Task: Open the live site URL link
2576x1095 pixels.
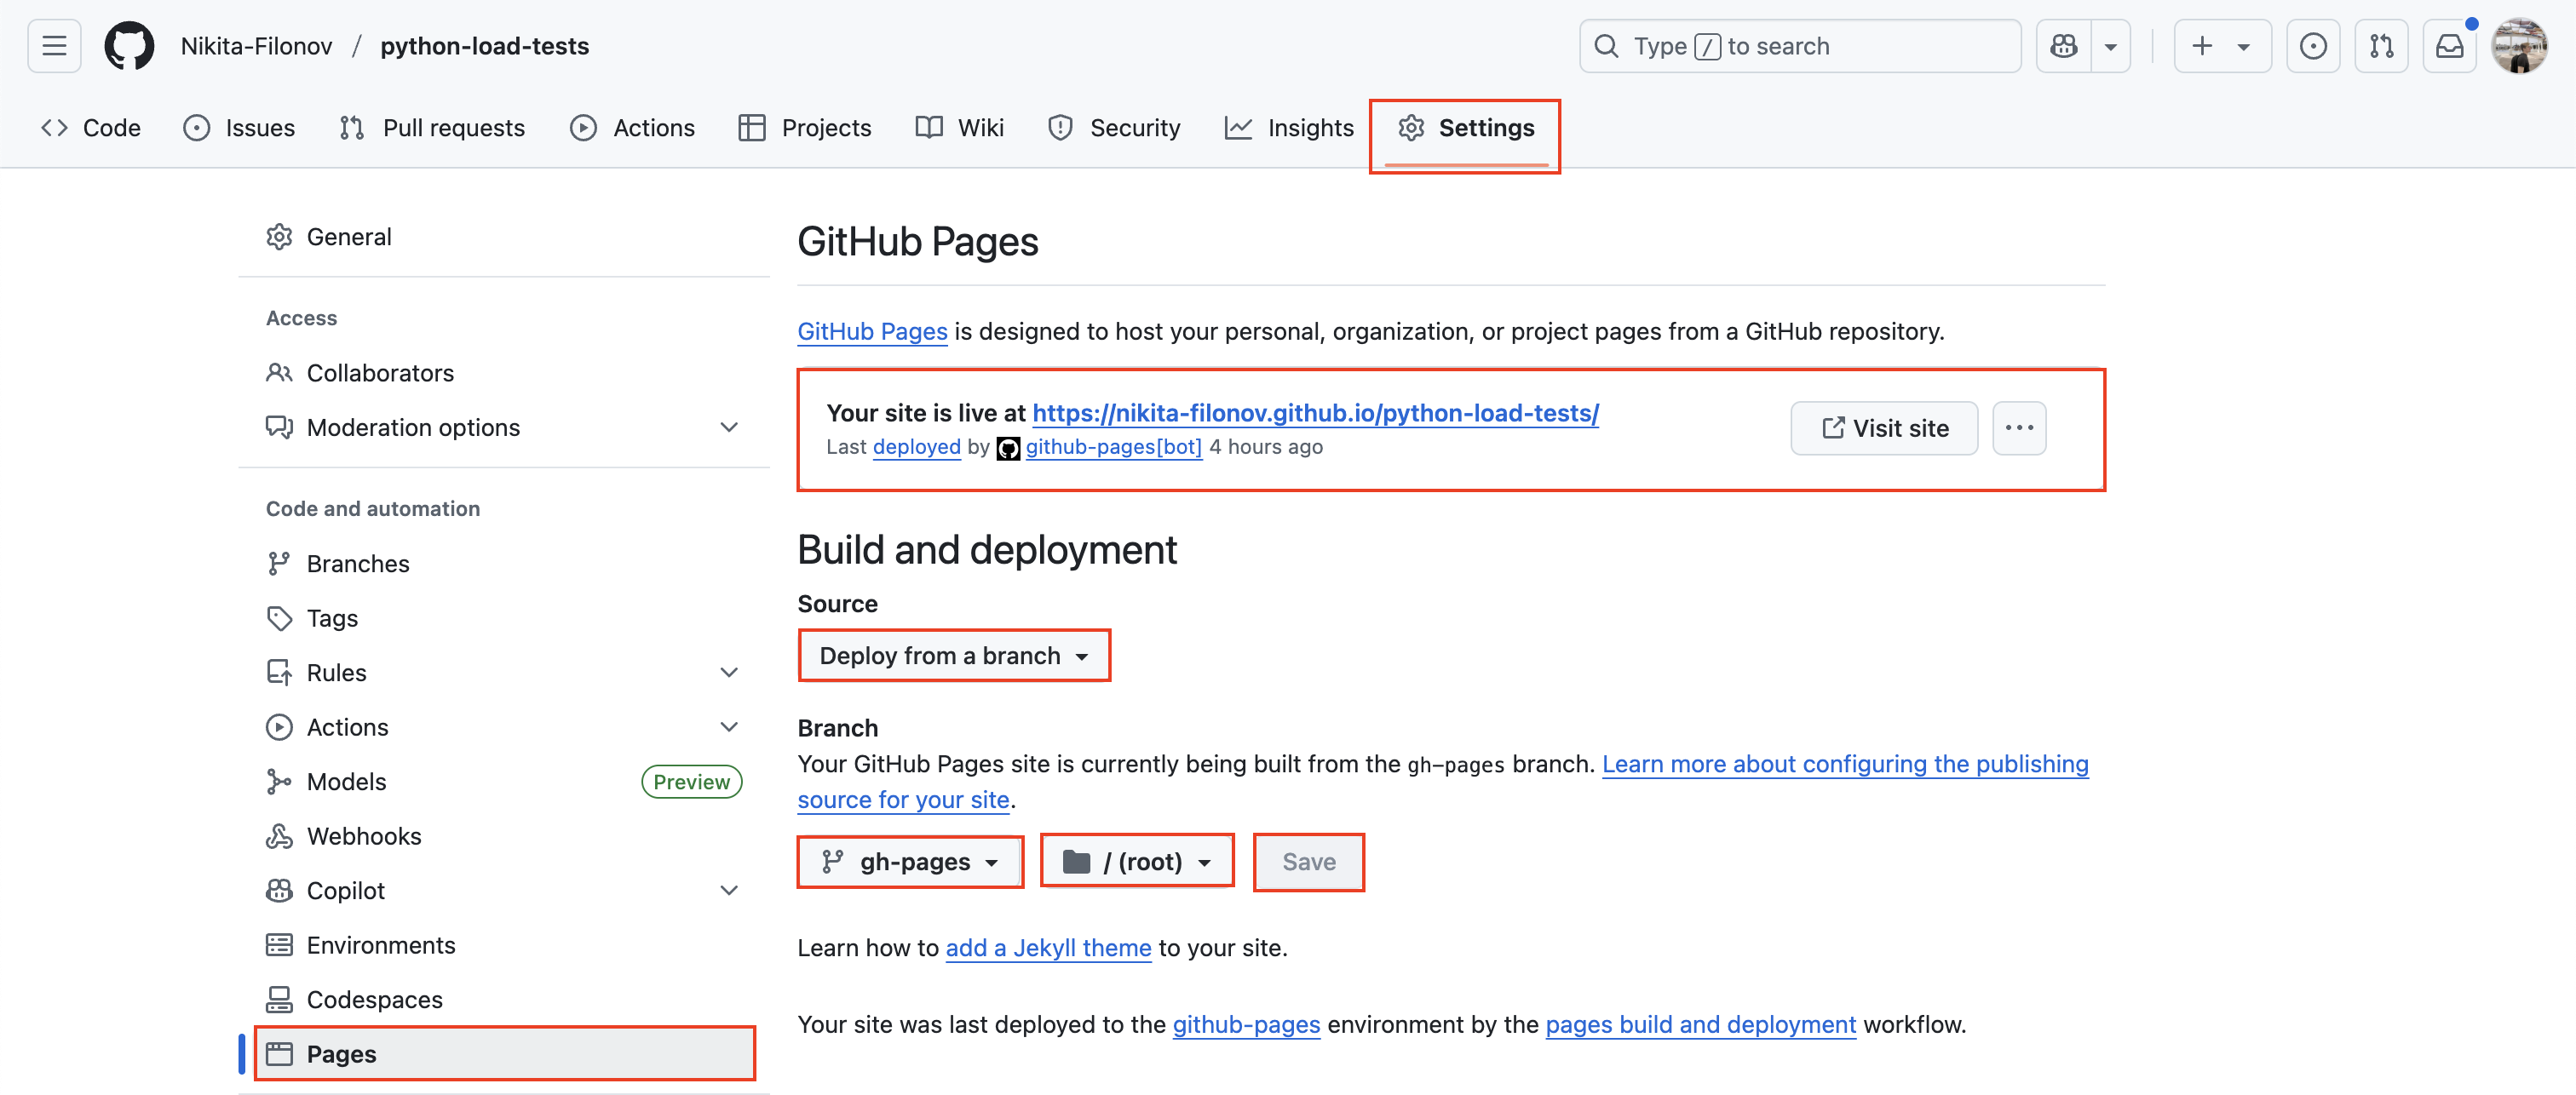Action: 1315,413
